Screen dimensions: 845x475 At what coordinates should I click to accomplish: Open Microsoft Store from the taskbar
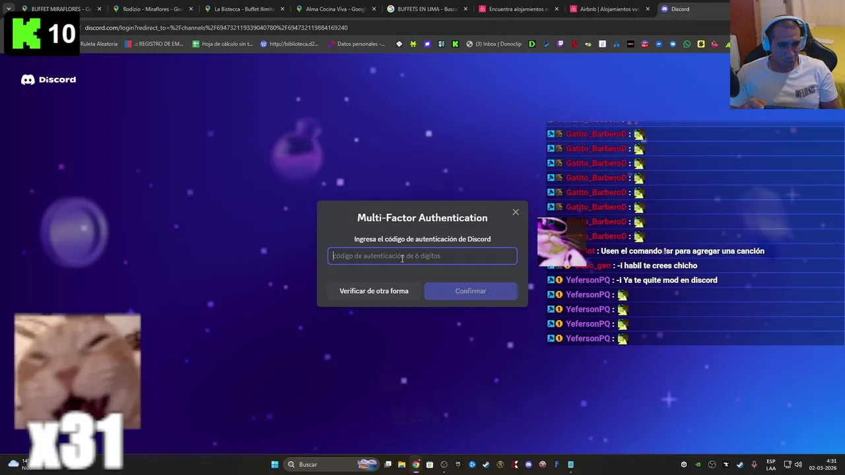pyautogui.click(x=429, y=464)
